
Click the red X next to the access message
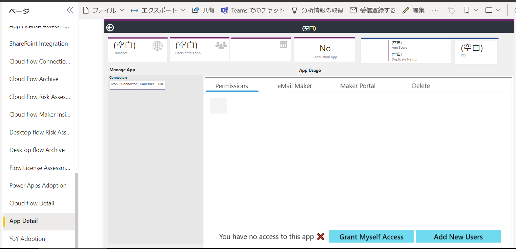[320, 236]
